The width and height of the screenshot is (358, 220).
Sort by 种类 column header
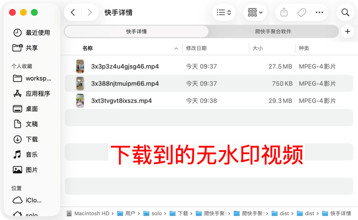[304, 48]
